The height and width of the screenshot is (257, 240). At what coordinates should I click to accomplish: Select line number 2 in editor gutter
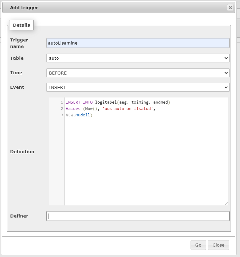tap(62, 109)
